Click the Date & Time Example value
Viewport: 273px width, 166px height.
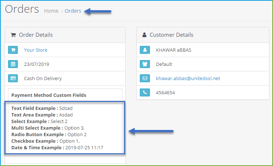coord(84,148)
